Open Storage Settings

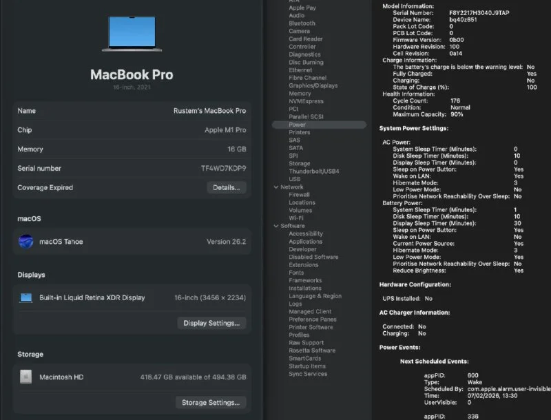click(x=211, y=403)
